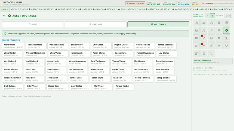
Task: Open the District Expansion card
Action: coord(213,61)
